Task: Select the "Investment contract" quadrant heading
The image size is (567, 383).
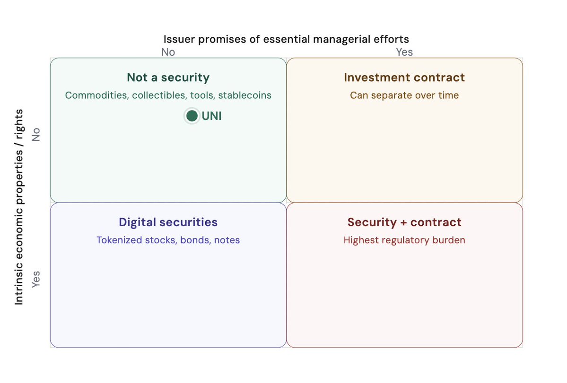Action: (404, 77)
